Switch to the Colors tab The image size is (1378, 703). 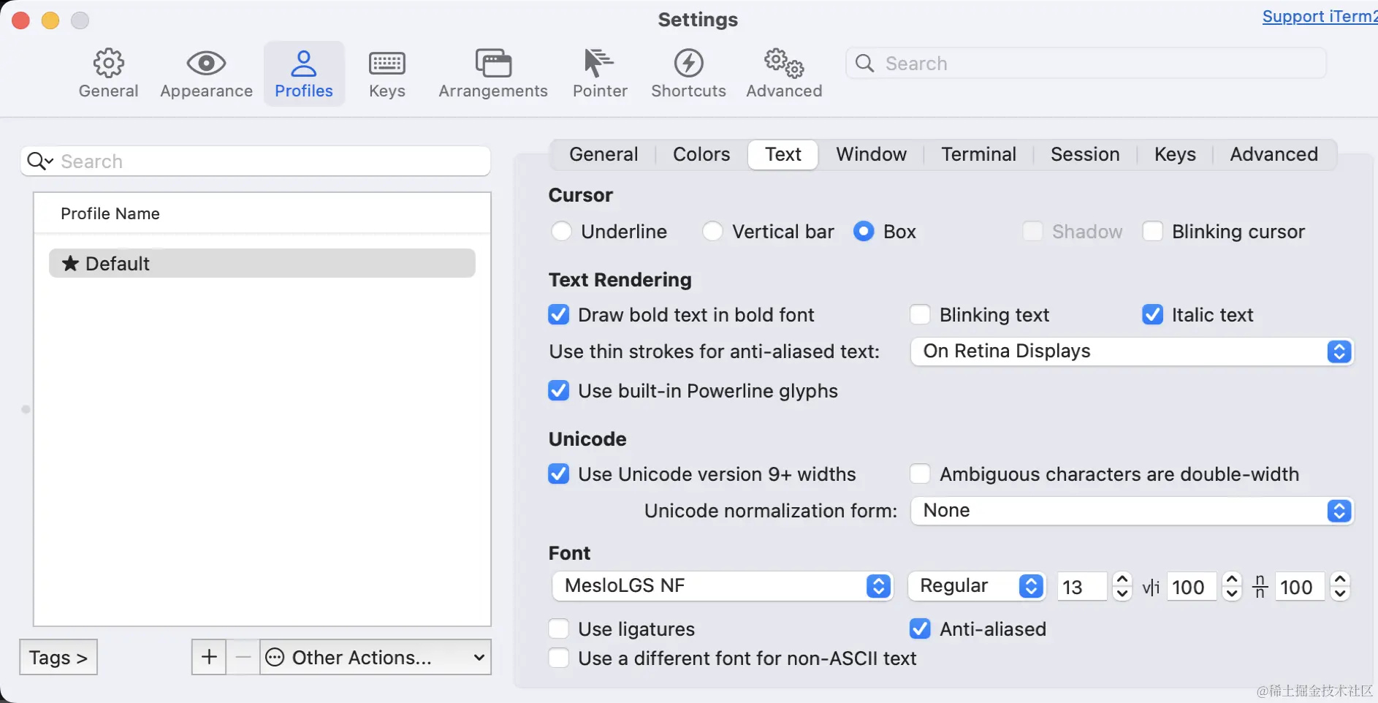(x=701, y=154)
